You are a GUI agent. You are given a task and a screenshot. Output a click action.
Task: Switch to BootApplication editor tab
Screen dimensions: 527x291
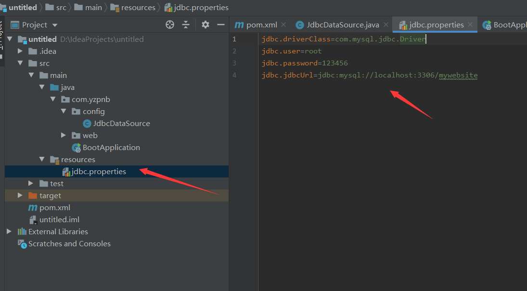point(504,25)
